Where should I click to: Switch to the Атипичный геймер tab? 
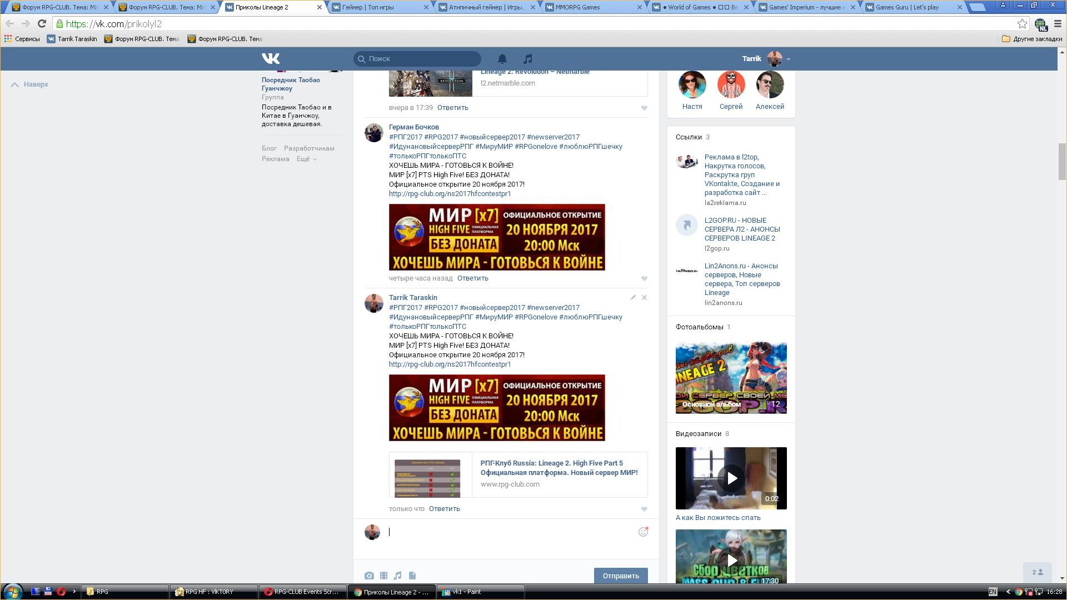pos(486,7)
